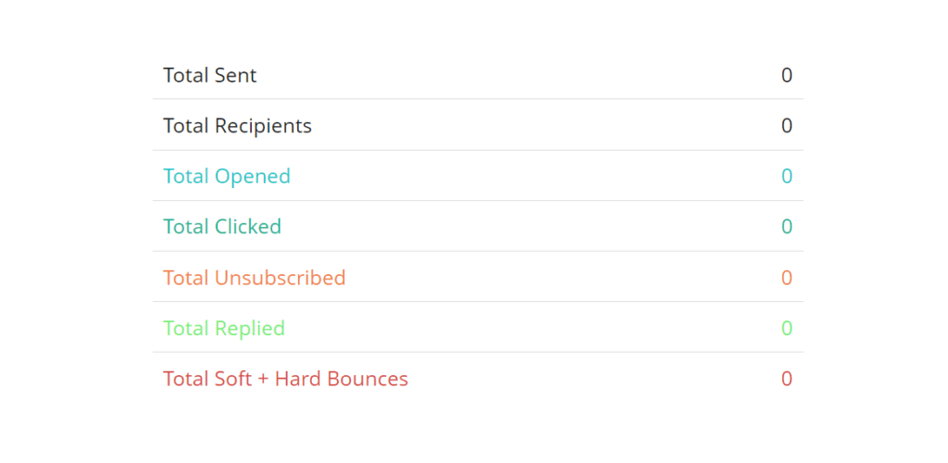
Task: Open the Total Soft + Hard Bounces link
Action: [285, 379]
